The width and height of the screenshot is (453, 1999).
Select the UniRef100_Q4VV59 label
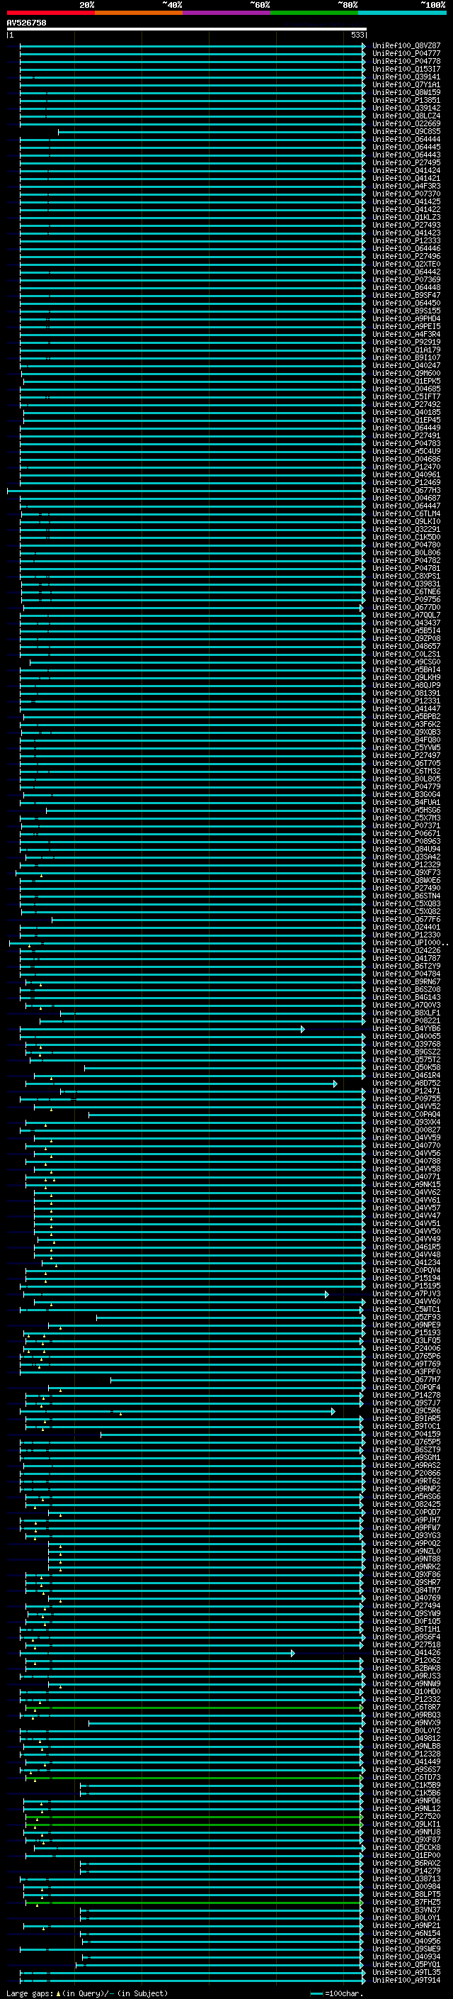coord(406,1137)
